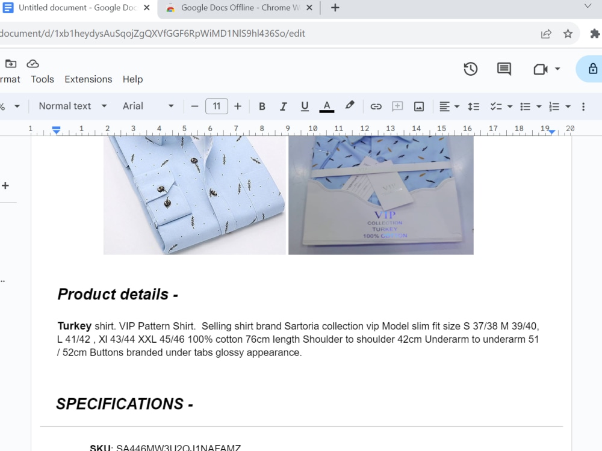602x451 pixels.
Task: Increase the font size
Action: (x=238, y=106)
